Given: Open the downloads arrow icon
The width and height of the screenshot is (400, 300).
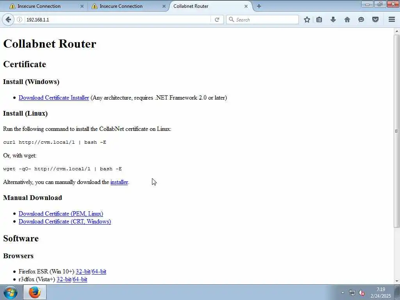Looking at the screenshot, I should click(333, 20).
